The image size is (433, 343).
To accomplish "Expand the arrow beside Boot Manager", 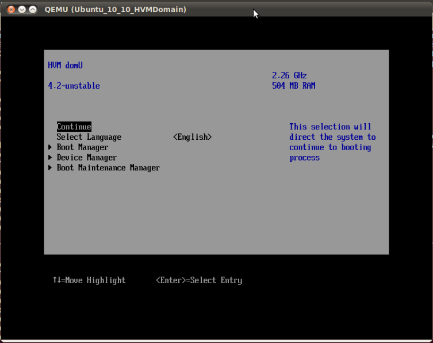I will tap(51, 147).
